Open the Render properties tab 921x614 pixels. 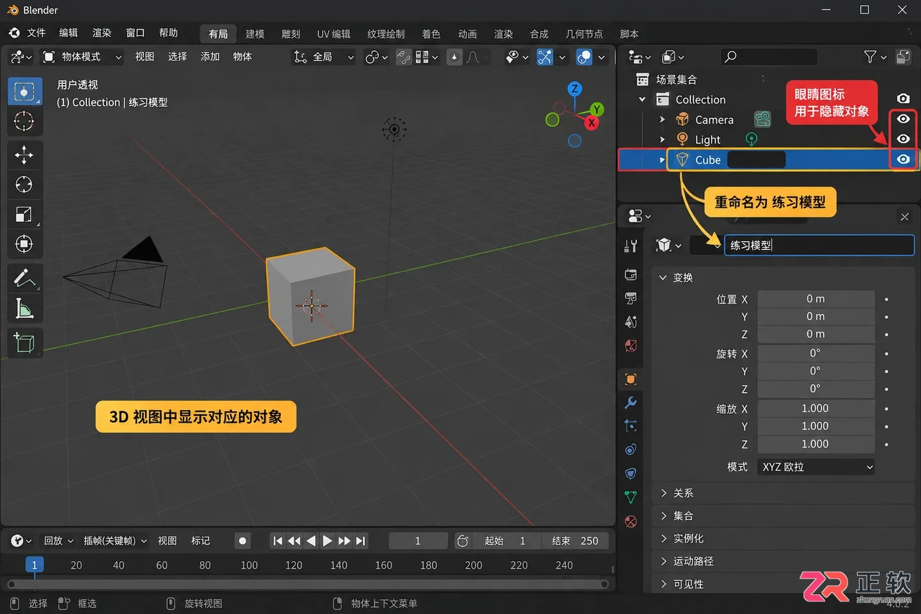pos(631,274)
